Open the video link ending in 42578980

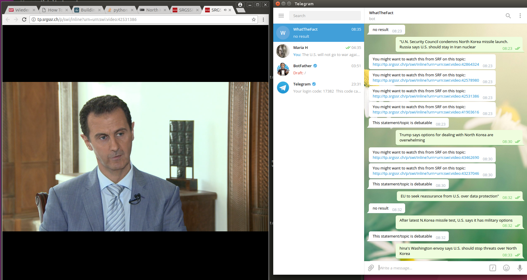(426, 80)
